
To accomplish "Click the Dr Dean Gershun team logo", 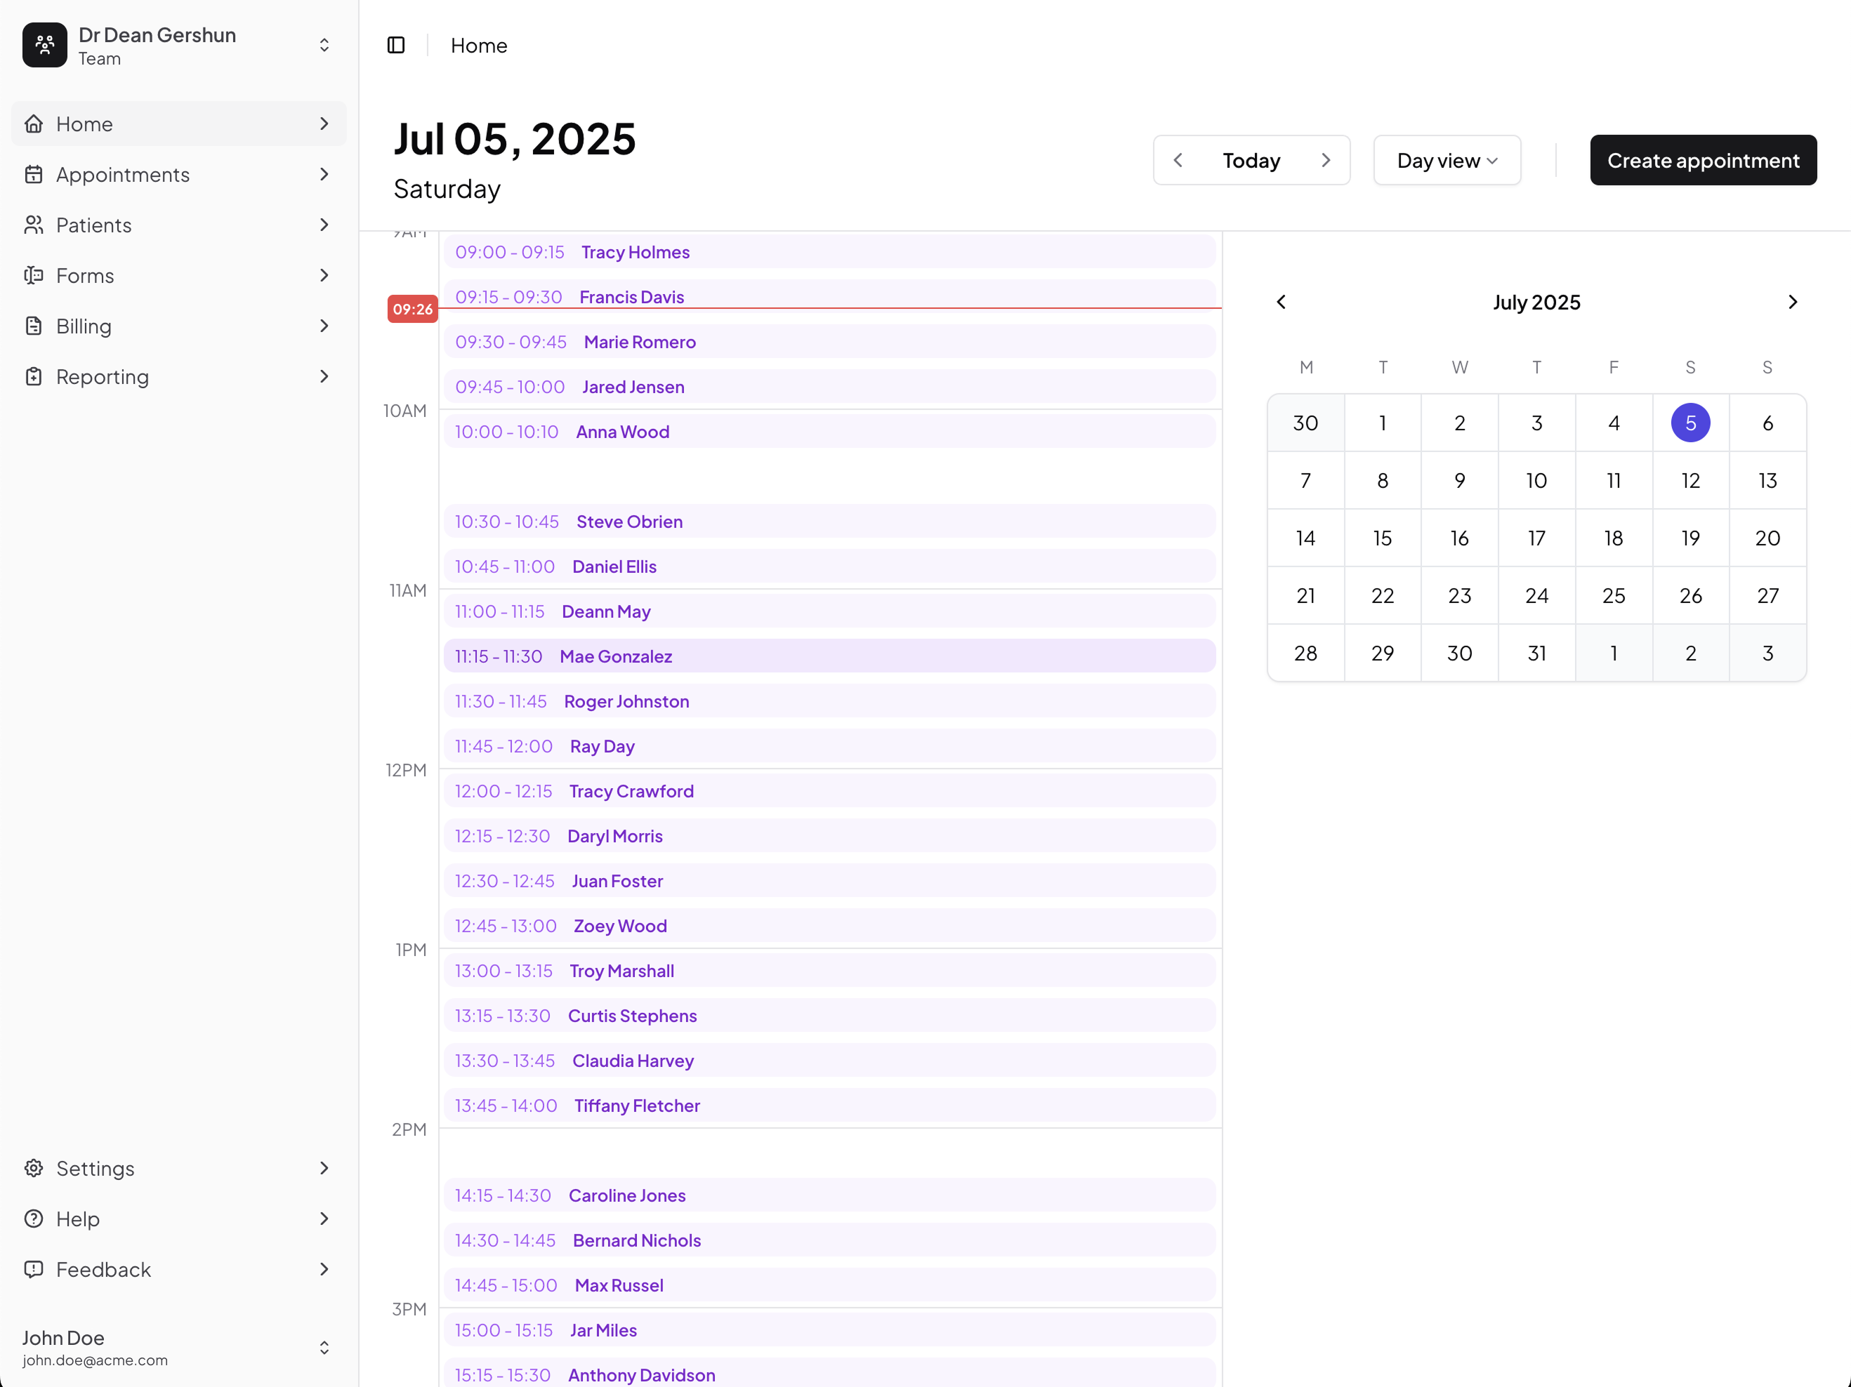I will tap(45, 45).
